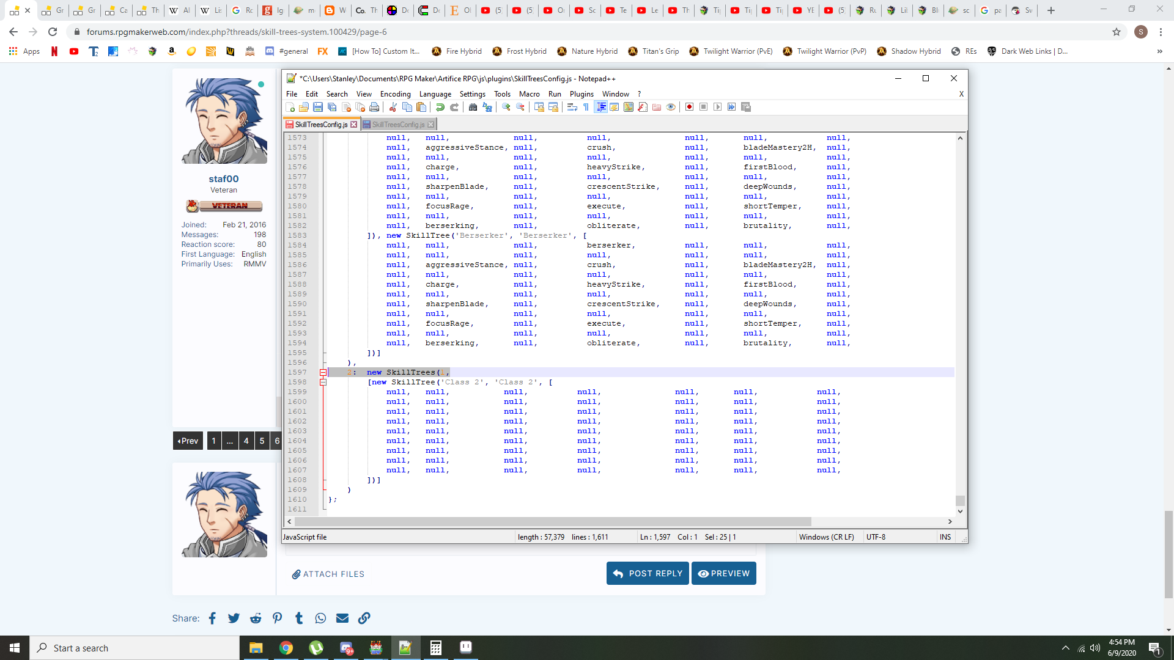Open Find with the binoculars icon
The height and width of the screenshot is (660, 1174).
(473, 107)
